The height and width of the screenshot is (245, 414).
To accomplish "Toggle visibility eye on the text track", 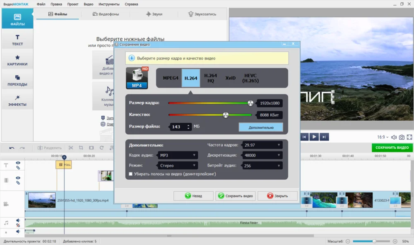I will [18, 163].
